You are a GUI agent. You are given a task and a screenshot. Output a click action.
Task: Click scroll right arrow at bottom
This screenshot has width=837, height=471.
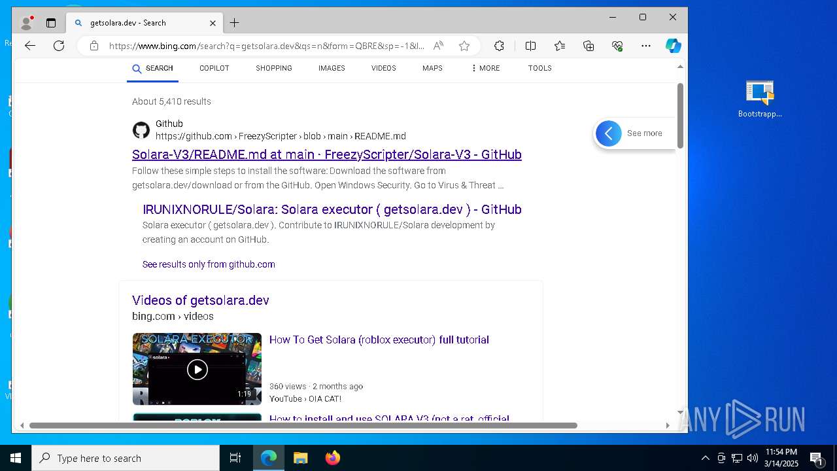(668, 425)
